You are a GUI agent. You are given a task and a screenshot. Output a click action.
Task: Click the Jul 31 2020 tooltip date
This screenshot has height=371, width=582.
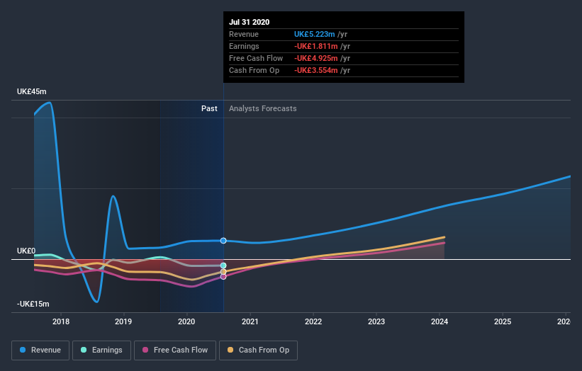coord(249,22)
